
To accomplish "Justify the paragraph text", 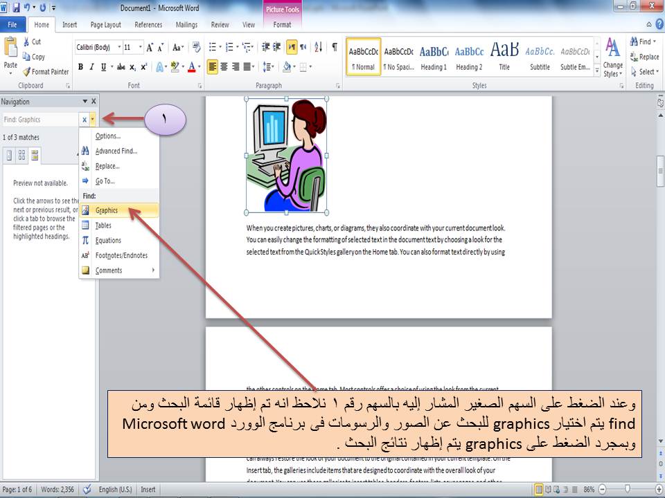I will point(247,67).
